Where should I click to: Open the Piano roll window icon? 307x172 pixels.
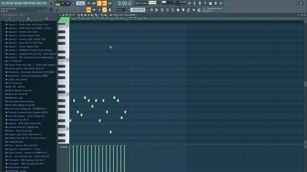click(157, 10)
